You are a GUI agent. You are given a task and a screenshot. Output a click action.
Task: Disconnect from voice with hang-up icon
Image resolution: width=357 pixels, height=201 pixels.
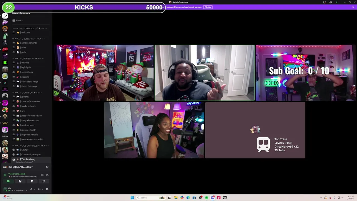click(47, 175)
